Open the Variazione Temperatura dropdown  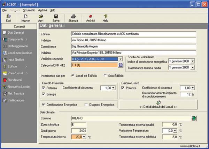coord(176,131)
